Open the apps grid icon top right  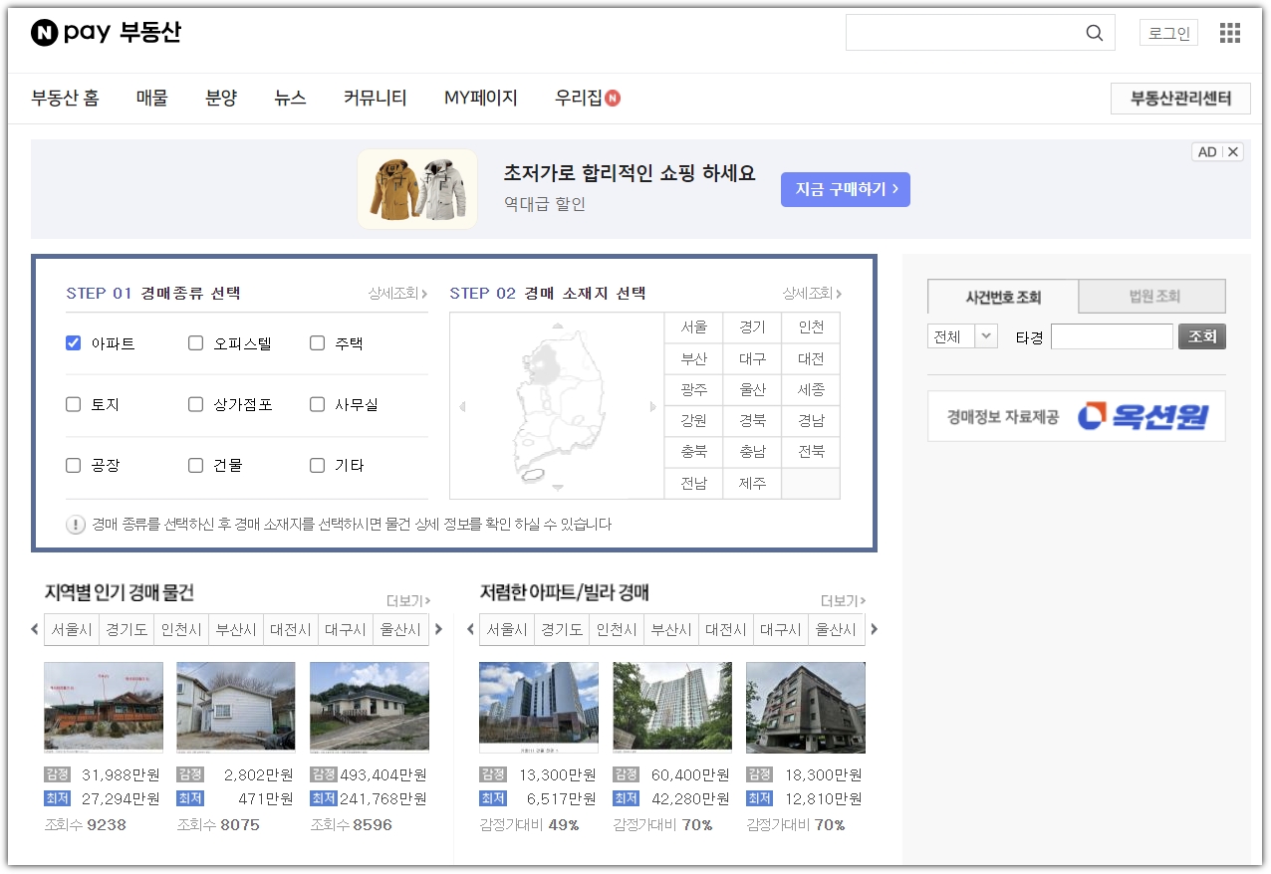pyautogui.click(x=1229, y=32)
